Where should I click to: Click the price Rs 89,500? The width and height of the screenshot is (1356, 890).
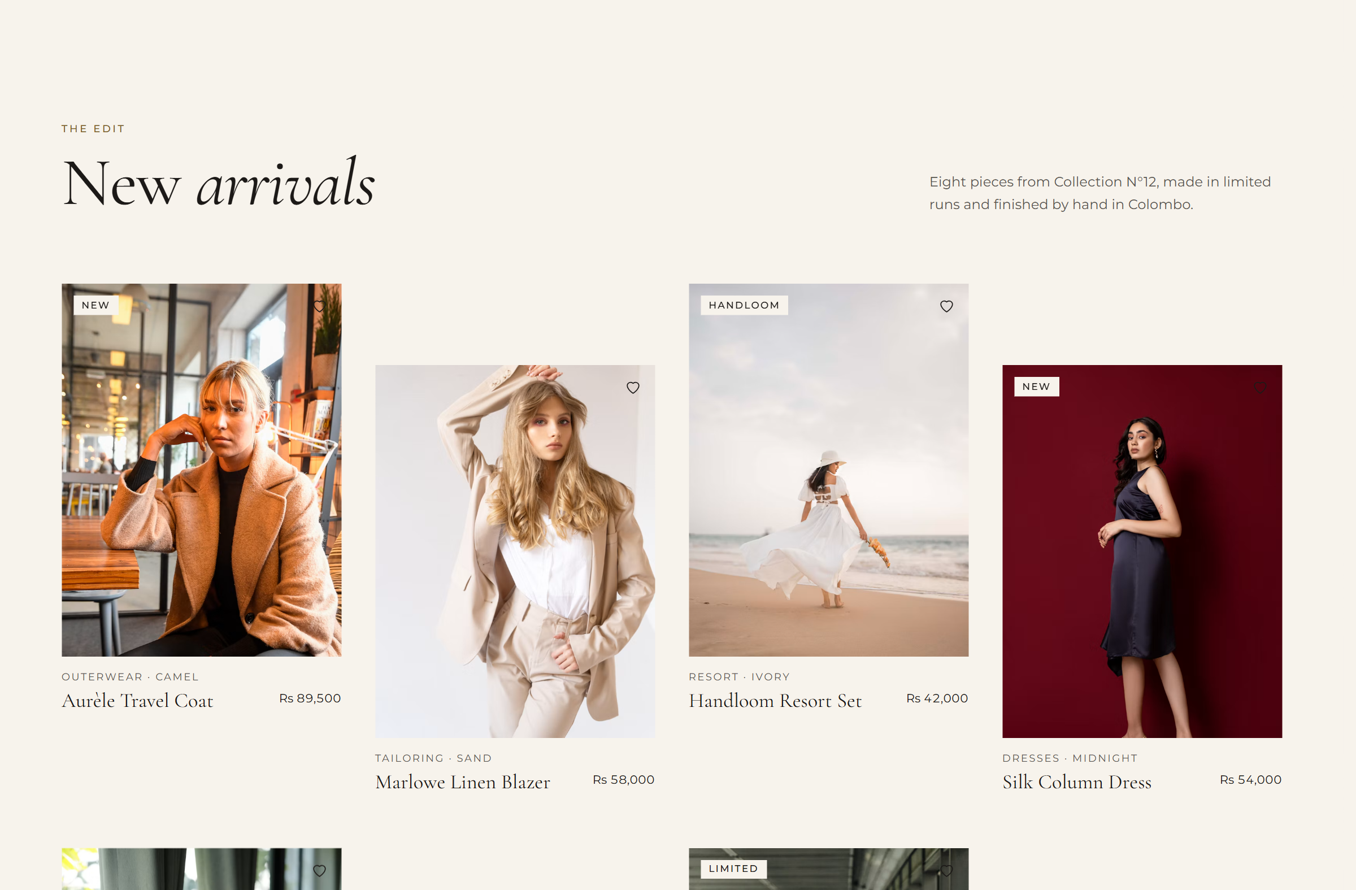point(310,698)
